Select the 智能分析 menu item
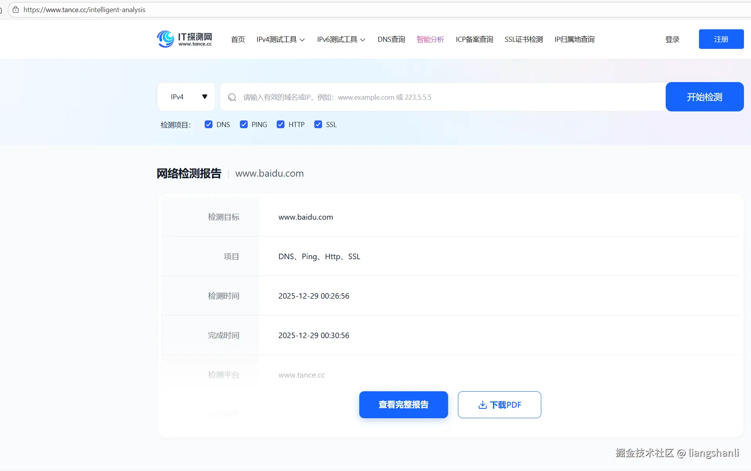 430,39
